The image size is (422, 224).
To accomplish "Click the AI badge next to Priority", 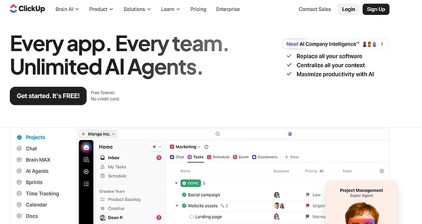I will (321, 171).
